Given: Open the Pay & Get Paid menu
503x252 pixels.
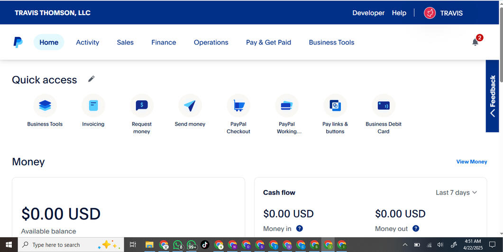Looking at the screenshot, I should pos(268,42).
